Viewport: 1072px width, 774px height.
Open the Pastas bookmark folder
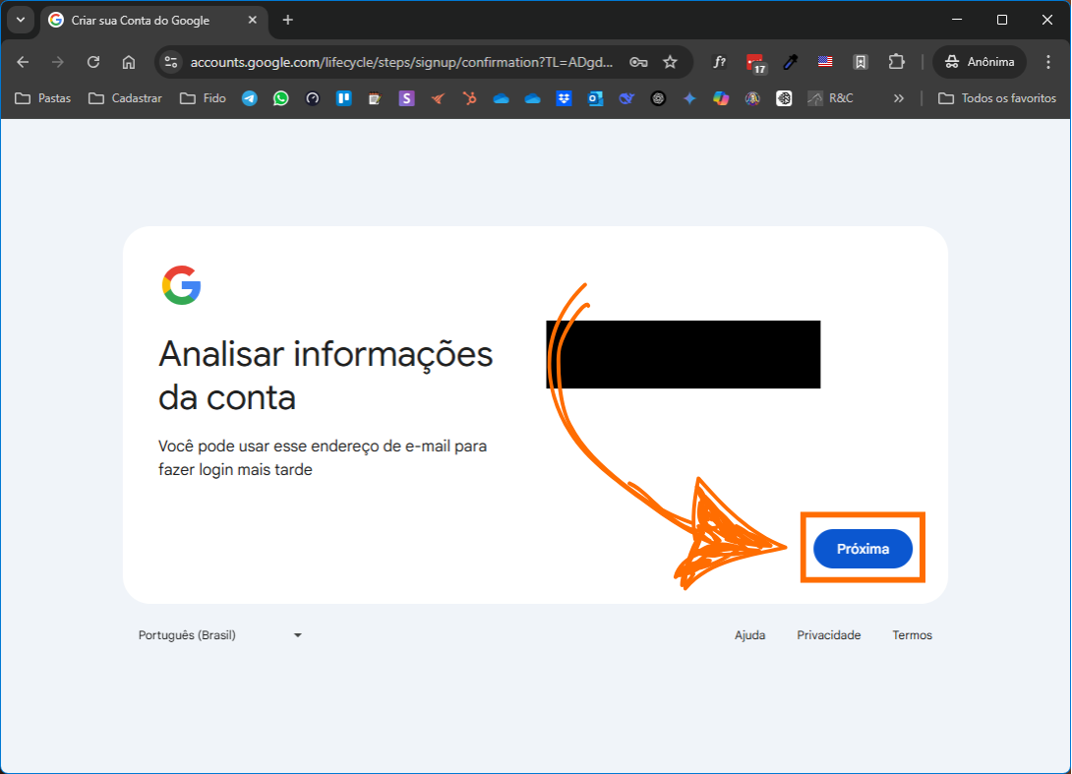point(43,98)
